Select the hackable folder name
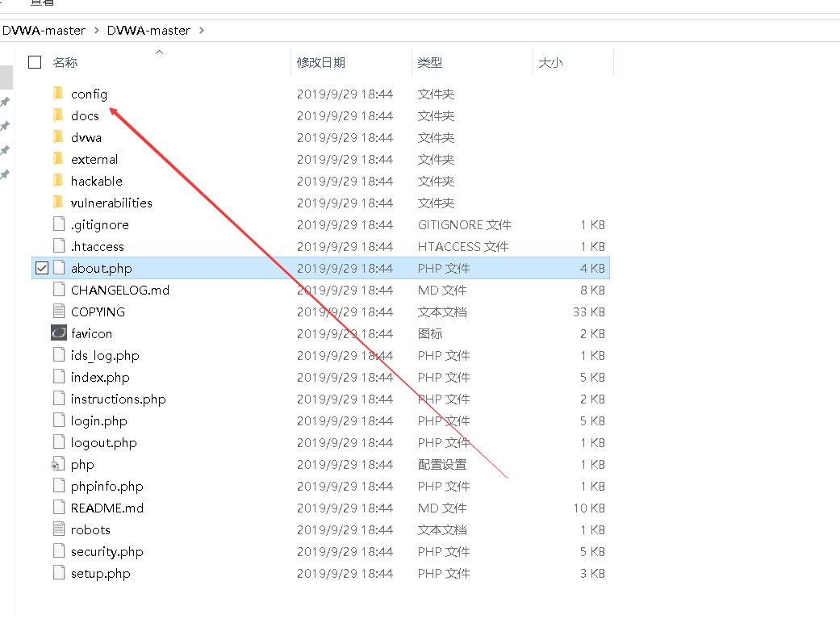This screenshot has height=619, width=840. click(97, 181)
